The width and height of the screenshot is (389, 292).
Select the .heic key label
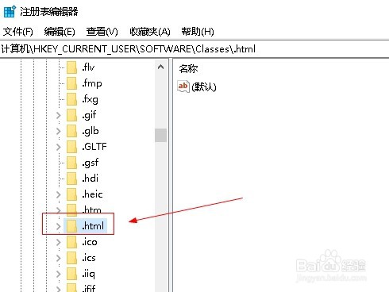tap(92, 194)
